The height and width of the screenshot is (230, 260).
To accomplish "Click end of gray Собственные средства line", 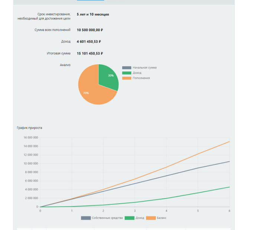I will (229, 161).
